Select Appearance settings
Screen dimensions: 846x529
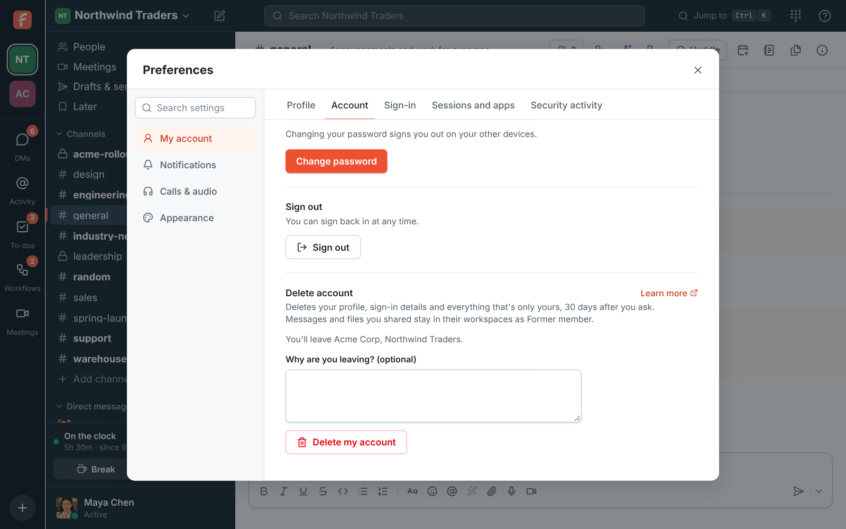(195, 218)
